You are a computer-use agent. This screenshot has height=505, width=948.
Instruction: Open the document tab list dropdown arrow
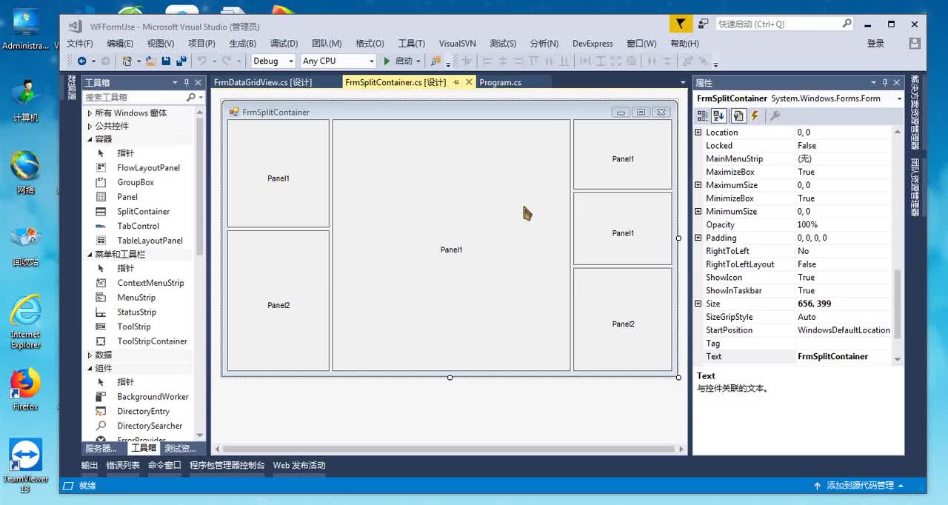(683, 82)
